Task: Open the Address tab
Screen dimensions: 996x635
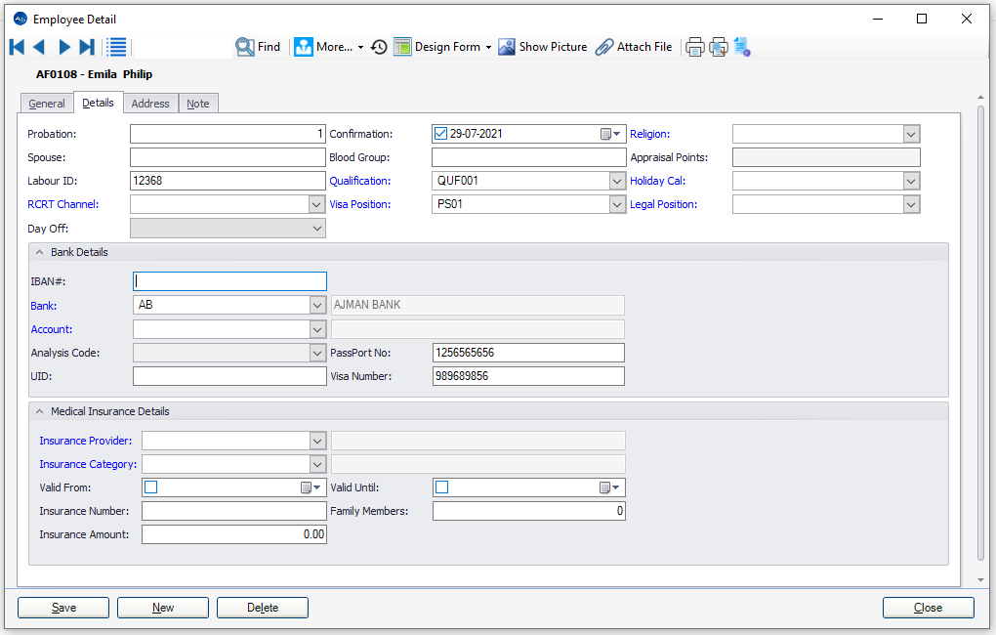Action: click(150, 103)
